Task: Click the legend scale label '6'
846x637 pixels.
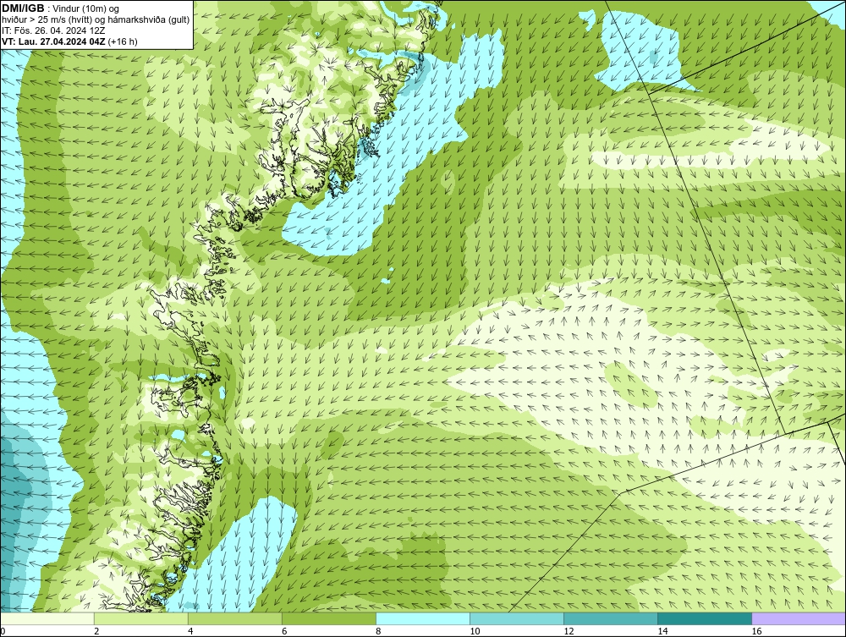Action: point(284,631)
